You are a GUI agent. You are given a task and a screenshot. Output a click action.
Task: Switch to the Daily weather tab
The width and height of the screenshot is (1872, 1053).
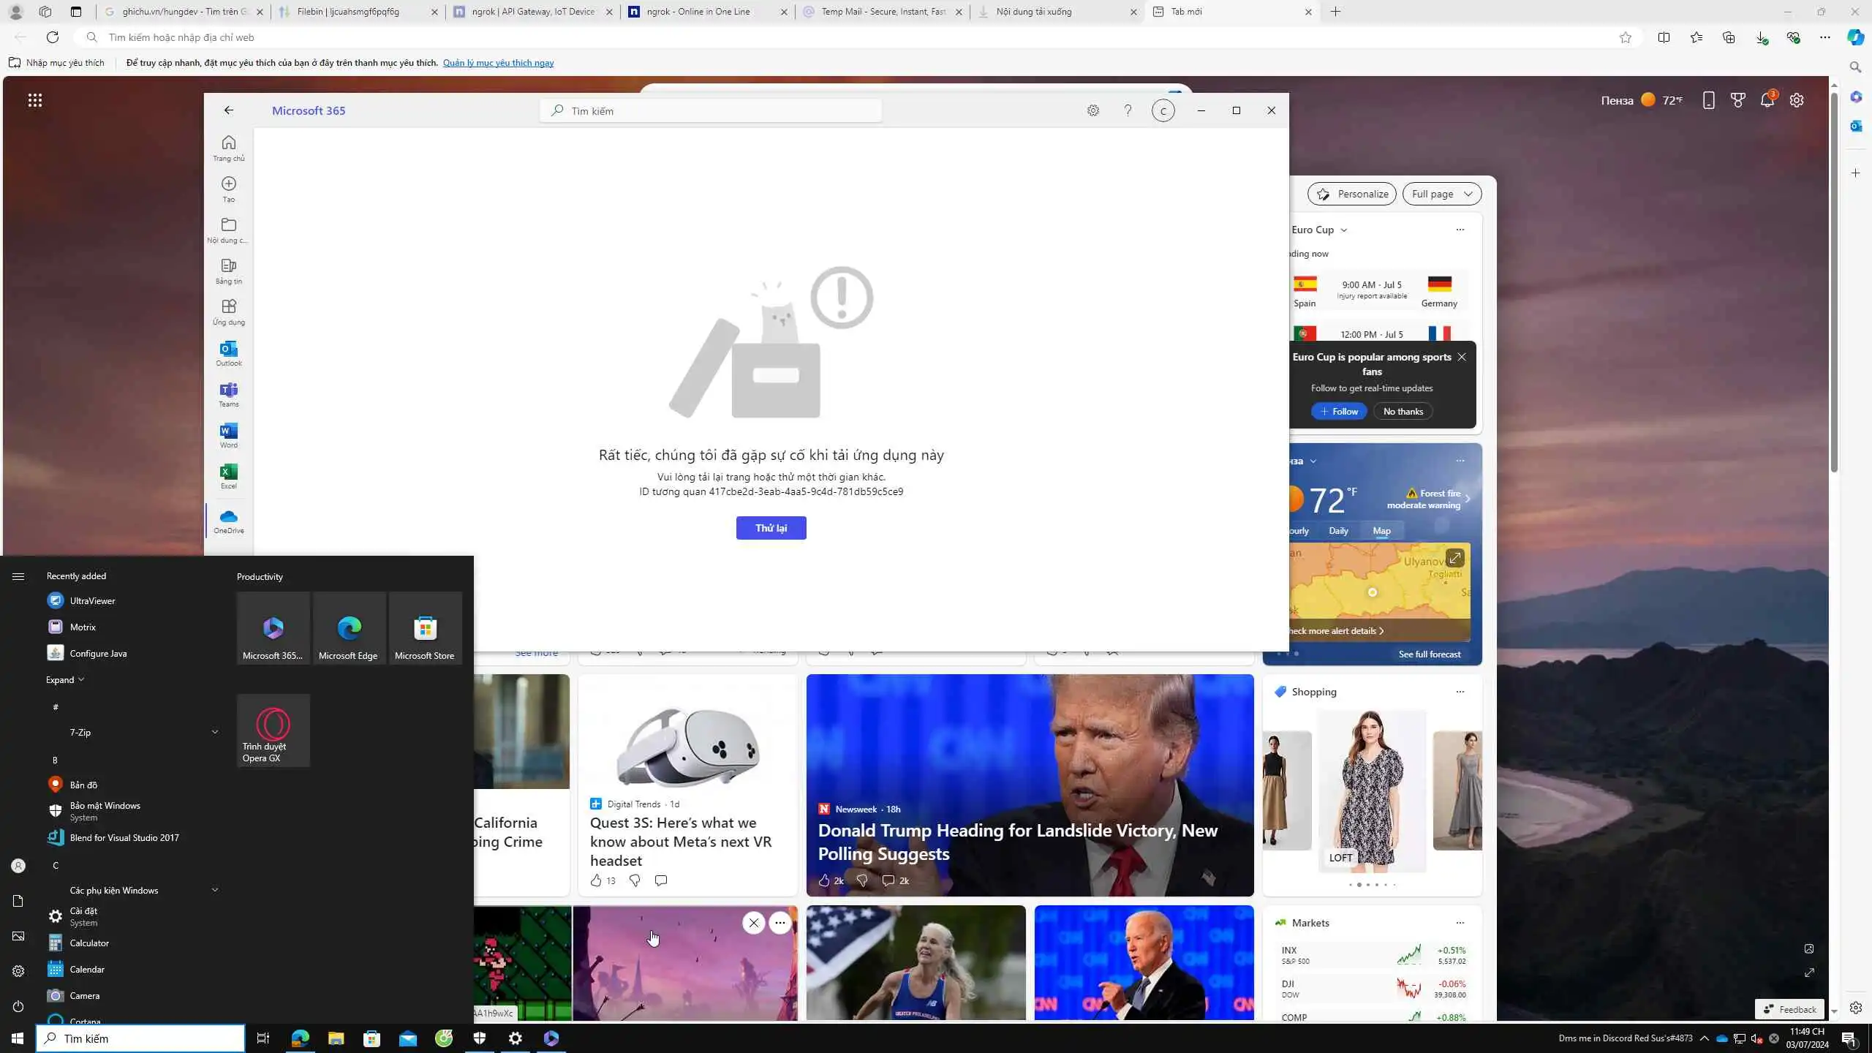coord(1338,530)
